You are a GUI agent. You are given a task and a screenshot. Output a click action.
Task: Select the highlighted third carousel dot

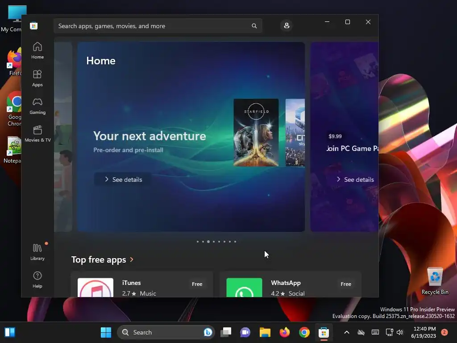pyautogui.click(x=208, y=242)
